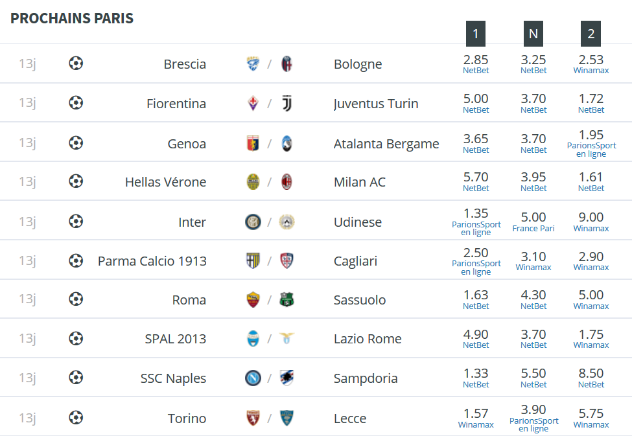
Task: Open France Pari draw odds for Inter
Action: pyautogui.click(x=533, y=222)
